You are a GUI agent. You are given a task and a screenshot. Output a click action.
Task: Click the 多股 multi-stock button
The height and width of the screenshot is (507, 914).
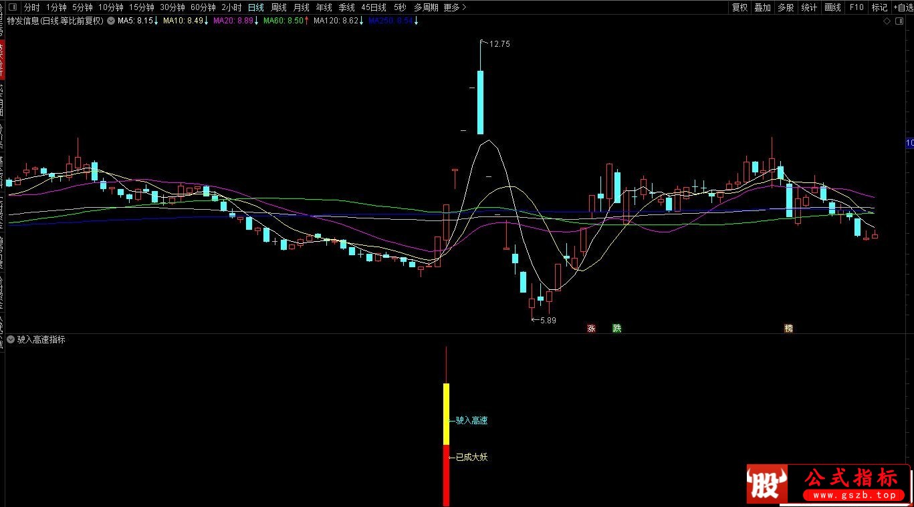point(786,7)
